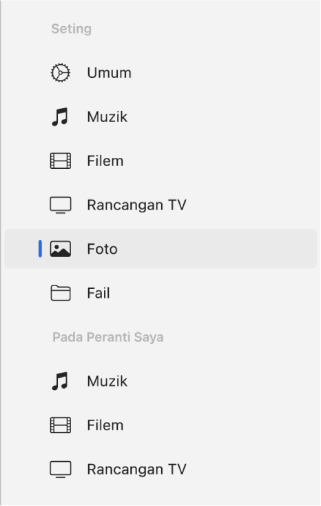Select Filem label in the Seting section
The image size is (321, 506).
click(105, 161)
